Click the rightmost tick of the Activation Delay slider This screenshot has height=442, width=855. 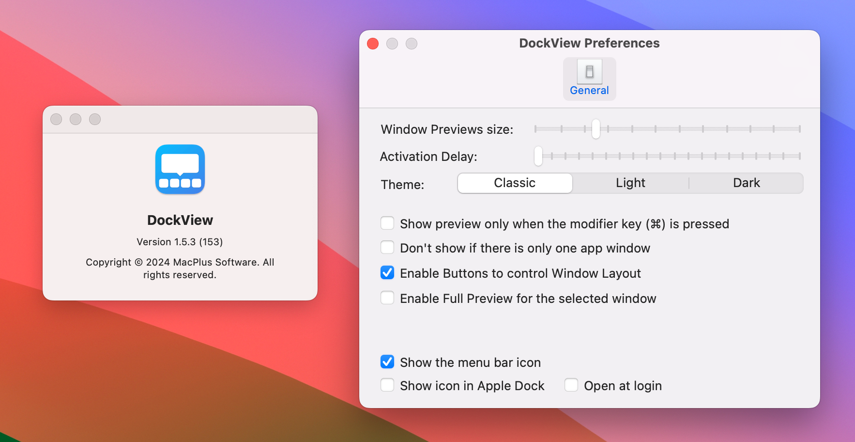tap(800, 157)
